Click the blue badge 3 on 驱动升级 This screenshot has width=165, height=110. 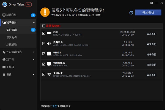click(x=33, y=15)
